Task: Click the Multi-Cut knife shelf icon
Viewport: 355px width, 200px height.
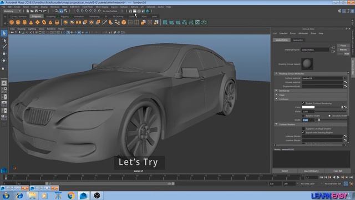Action: pos(104,22)
